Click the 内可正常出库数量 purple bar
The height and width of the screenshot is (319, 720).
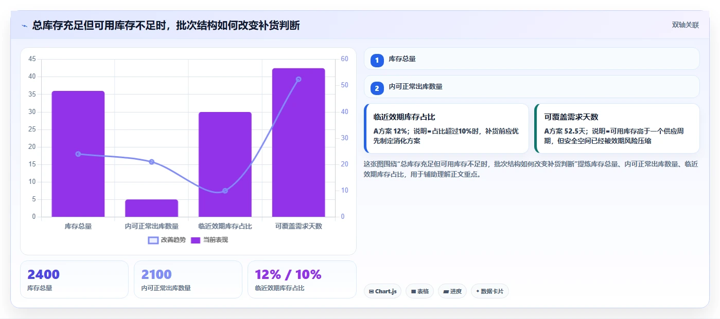(152, 208)
